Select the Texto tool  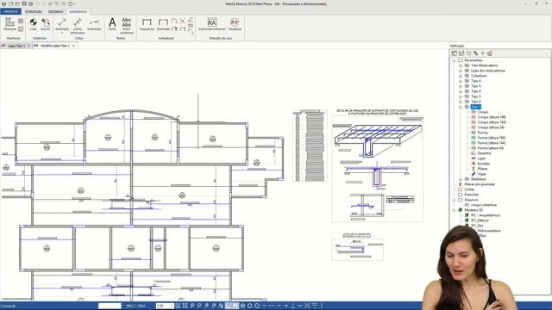[112, 24]
